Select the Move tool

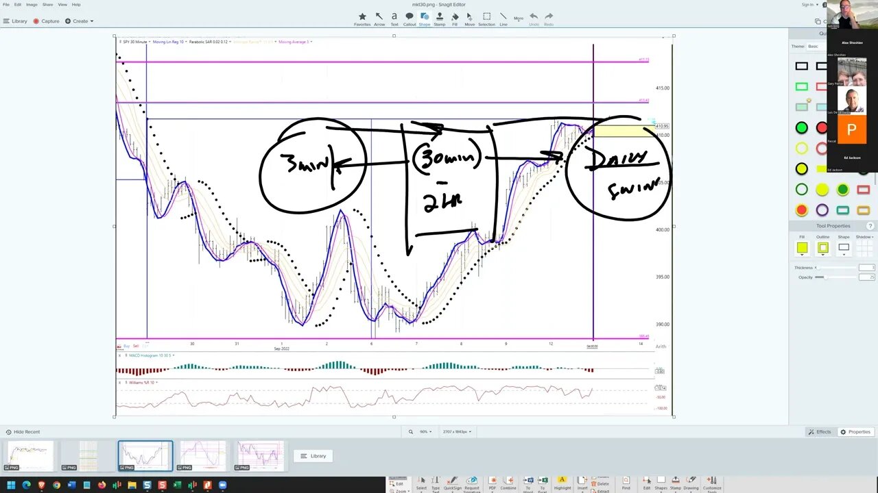470,19
